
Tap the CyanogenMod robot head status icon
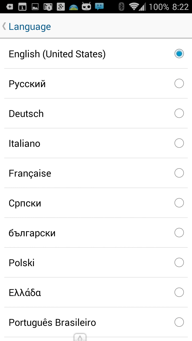pos(86,7)
